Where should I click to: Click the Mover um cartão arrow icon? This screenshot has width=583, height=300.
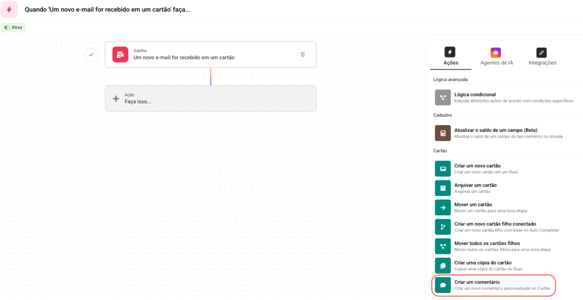click(443, 207)
